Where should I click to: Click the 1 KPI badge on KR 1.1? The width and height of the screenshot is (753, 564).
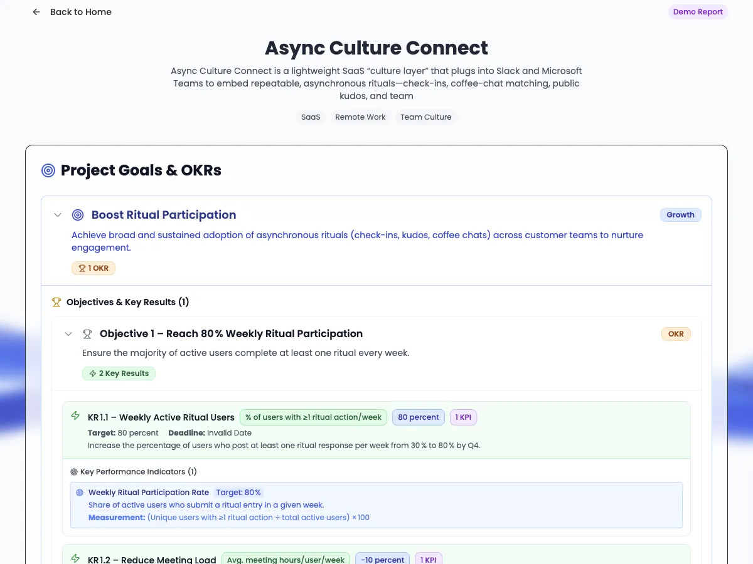pyautogui.click(x=464, y=417)
